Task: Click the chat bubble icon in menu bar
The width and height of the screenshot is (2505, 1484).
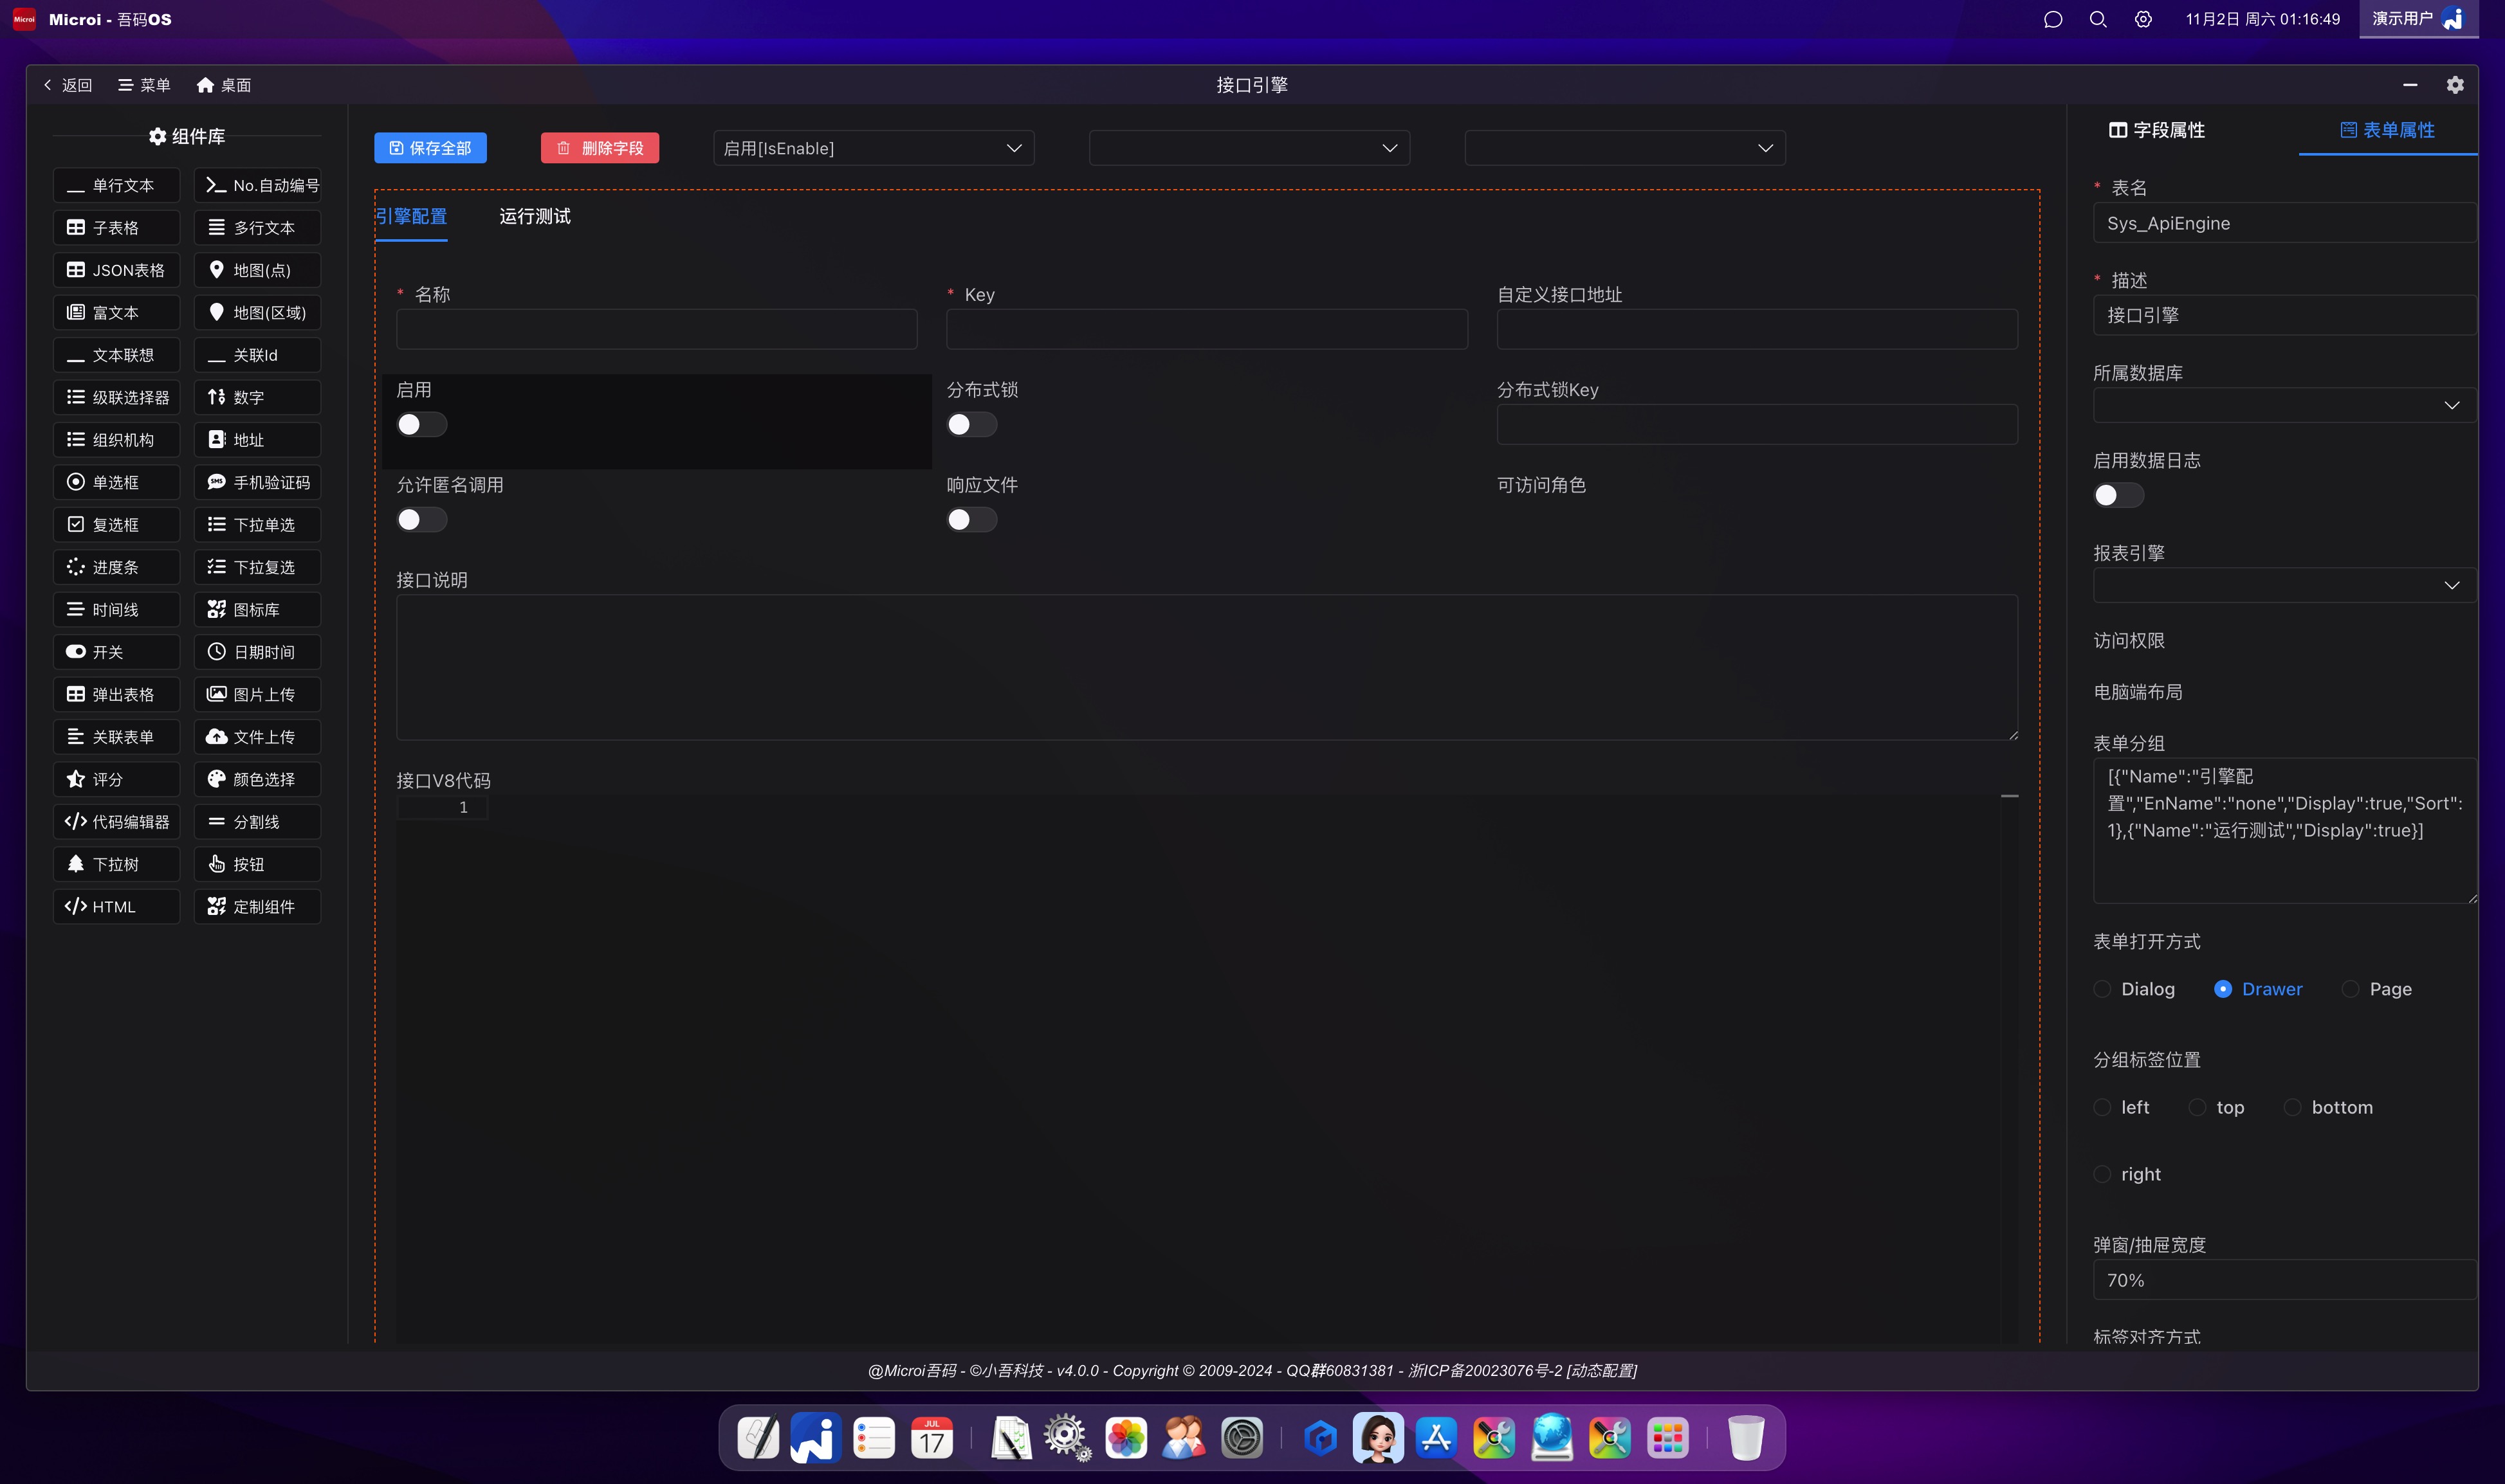Action: 2053,19
